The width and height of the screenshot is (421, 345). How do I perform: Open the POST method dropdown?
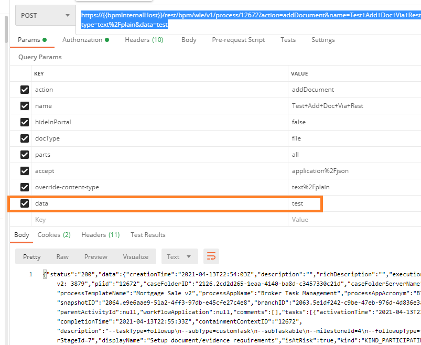(46, 16)
